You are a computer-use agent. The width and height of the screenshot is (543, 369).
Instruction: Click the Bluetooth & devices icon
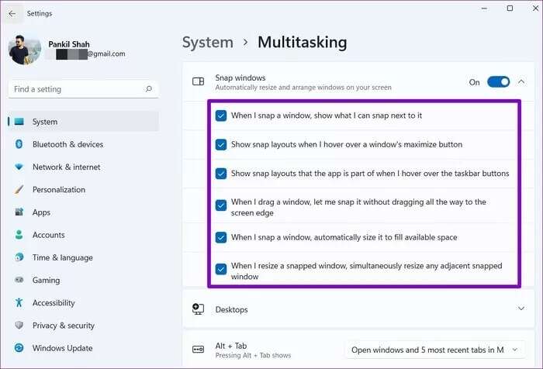19,144
